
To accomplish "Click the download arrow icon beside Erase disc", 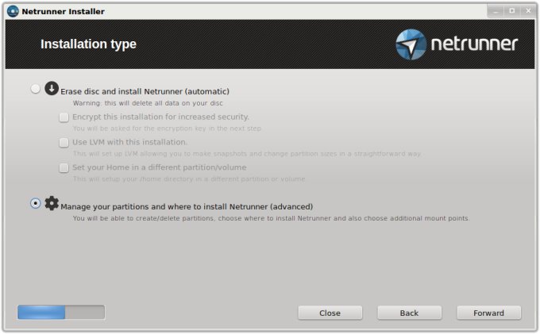I will pyautogui.click(x=52, y=88).
